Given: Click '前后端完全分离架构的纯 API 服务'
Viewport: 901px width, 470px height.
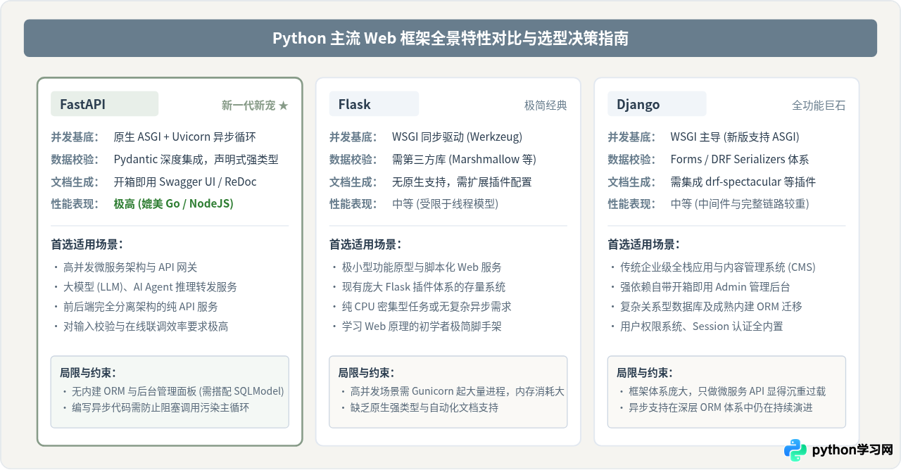Looking at the screenshot, I should click(141, 307).
